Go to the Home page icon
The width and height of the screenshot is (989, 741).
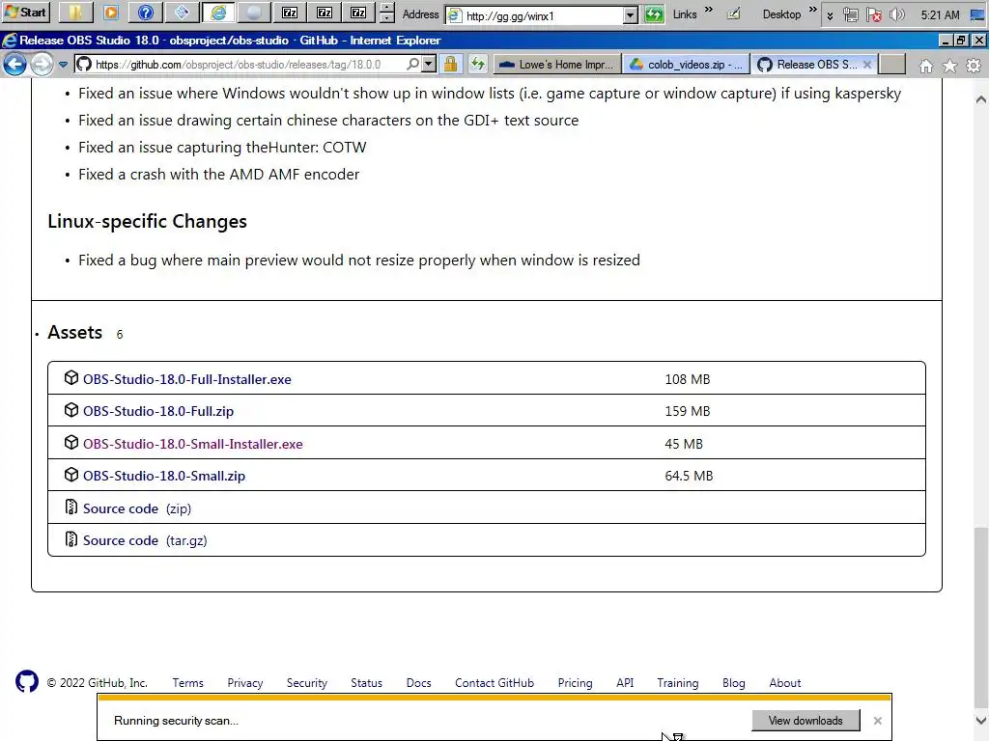point(926,66)
